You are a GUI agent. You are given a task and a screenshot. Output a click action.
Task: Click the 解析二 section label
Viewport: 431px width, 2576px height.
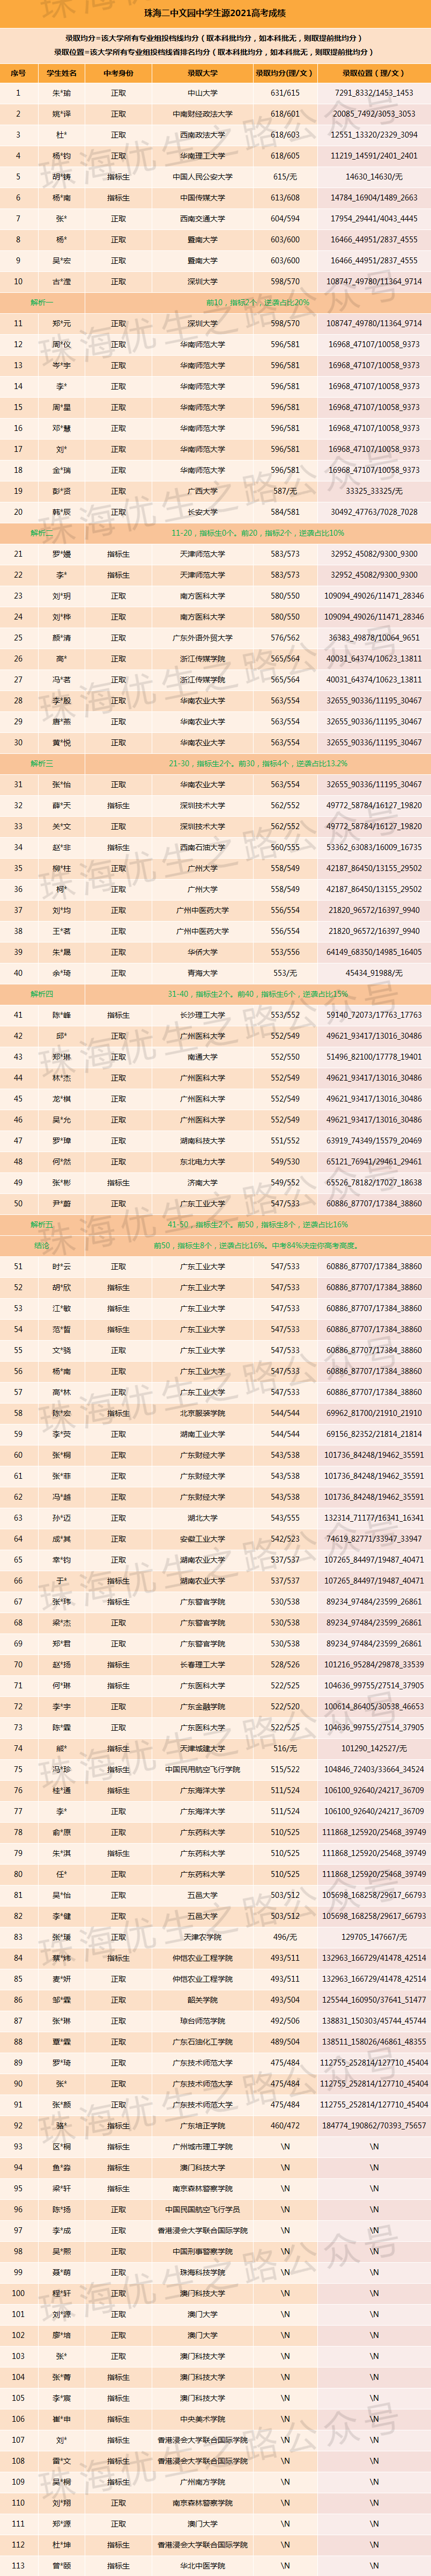tap(42, 533)
